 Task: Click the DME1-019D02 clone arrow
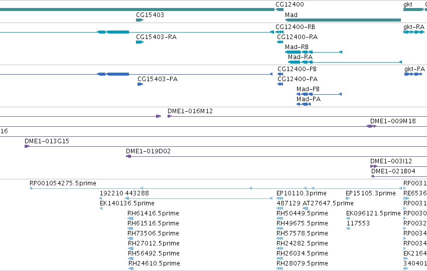coord(128,156)
